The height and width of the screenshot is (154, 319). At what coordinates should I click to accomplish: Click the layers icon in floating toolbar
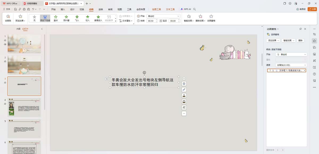184,83
